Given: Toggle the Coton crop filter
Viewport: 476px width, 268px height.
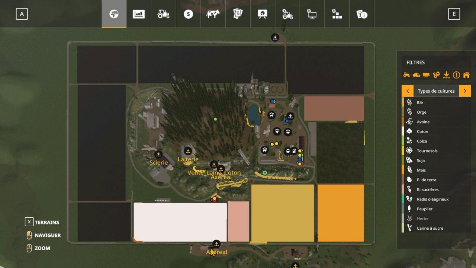Looking at the screenshot, I should coord(436,131).
